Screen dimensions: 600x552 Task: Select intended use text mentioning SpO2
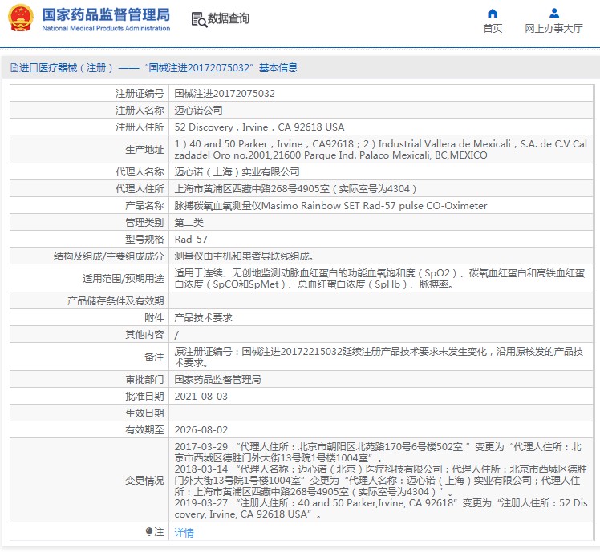(x=379, y=278)
